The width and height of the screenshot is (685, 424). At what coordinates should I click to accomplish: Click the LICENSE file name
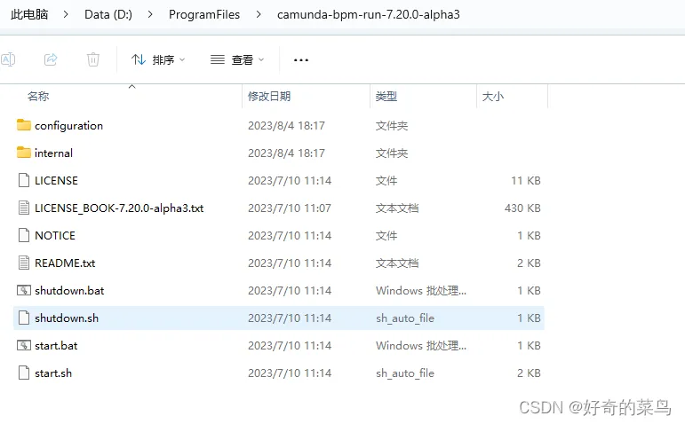pyautogui.click(x=56, y=181)
